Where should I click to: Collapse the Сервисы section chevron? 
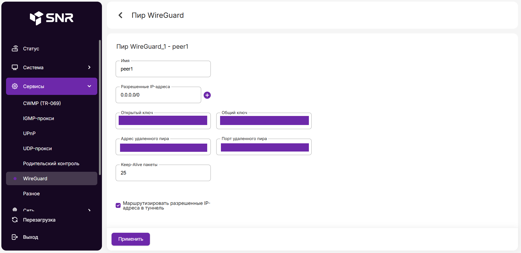(89, 86)
